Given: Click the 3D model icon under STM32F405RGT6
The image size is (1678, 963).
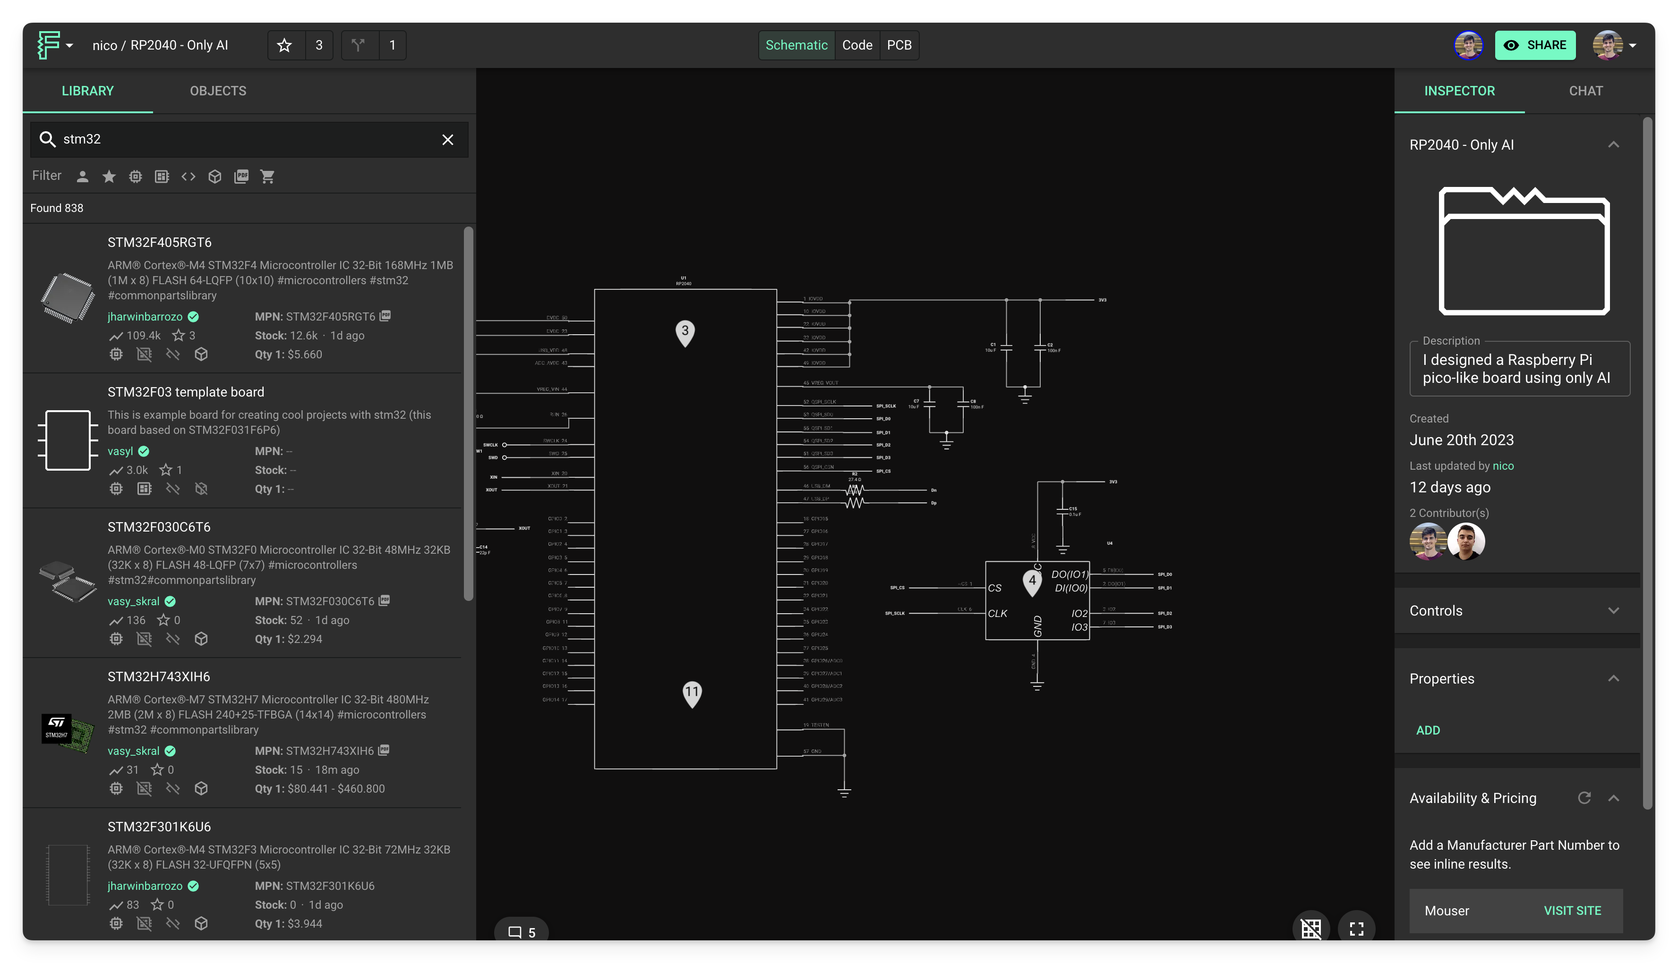Looking at the screenshot, I should [x=201, y=354].
